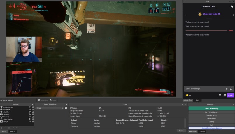The image size is (235, 134).
Task: Switch to the Scenes tab
Action: pos(4,131)
